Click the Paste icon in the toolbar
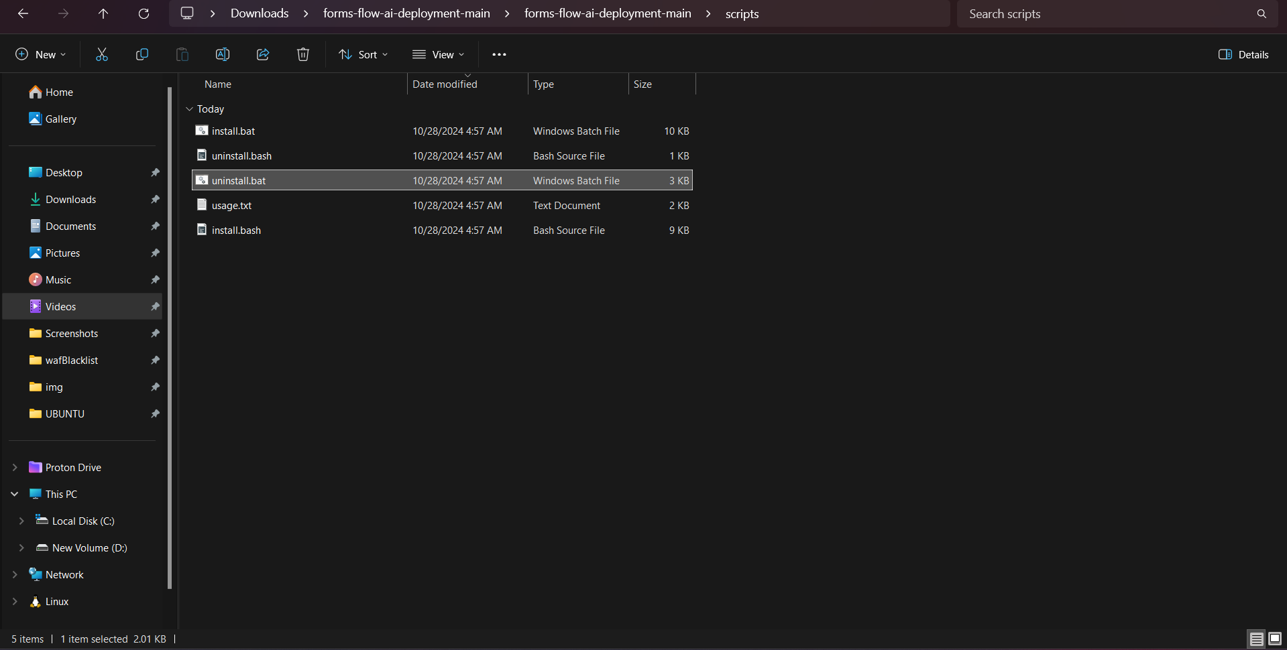The image size is (1287, 650). [x=182, y=54]
